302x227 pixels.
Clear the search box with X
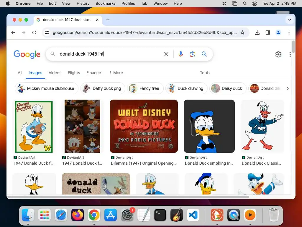click(166, 54)
